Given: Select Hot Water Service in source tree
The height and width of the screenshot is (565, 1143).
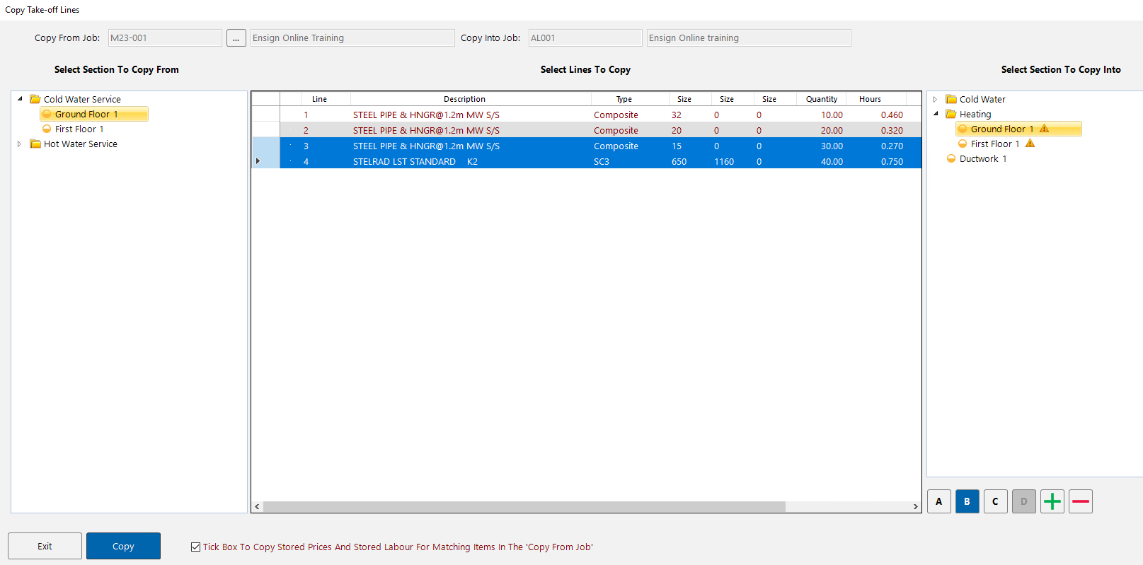Looking at the screenshot, I should (x=81, y=144).
